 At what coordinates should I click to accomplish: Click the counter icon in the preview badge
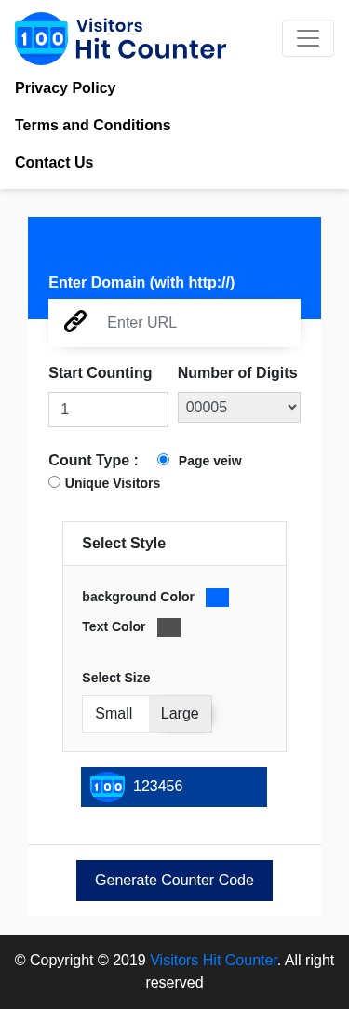coord(107,787)
